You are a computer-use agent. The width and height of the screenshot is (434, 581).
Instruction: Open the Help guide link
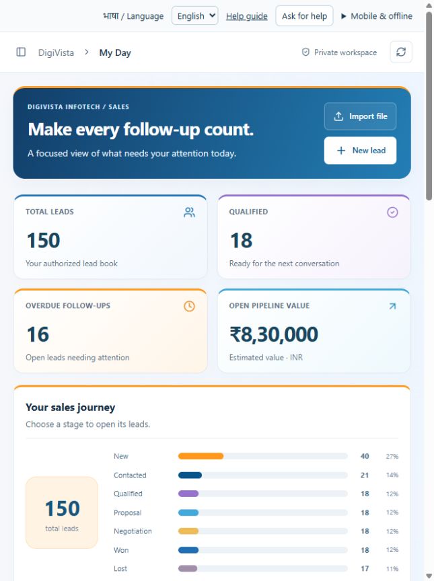tap(247, 16)
